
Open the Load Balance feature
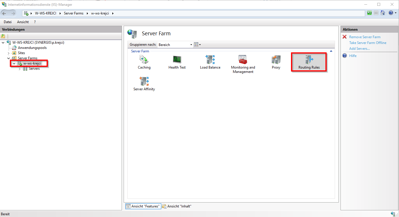pos(210,62)
